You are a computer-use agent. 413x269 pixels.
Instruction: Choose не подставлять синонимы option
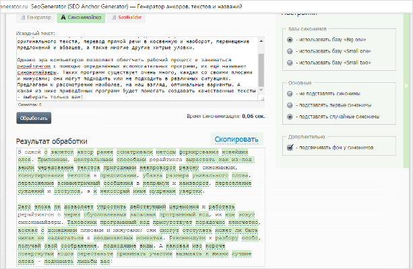point(290,94)
